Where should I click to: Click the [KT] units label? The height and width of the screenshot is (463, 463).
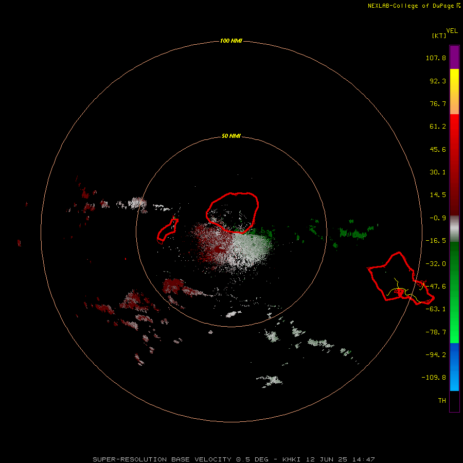point(439,35)
